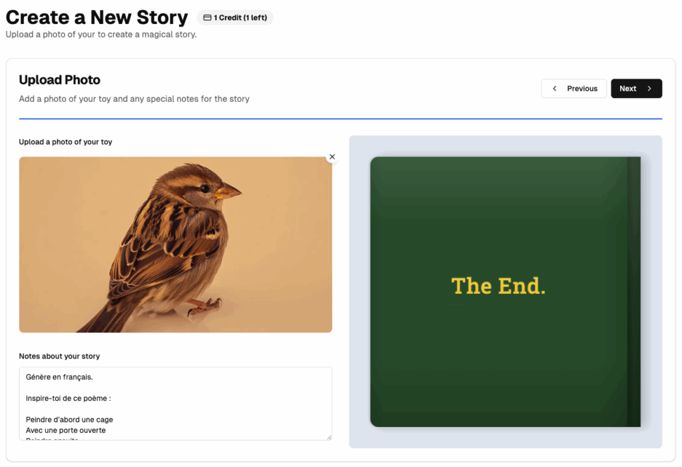Focus the story notes text area
Screen dimensions: 682x467
point(175,403)
